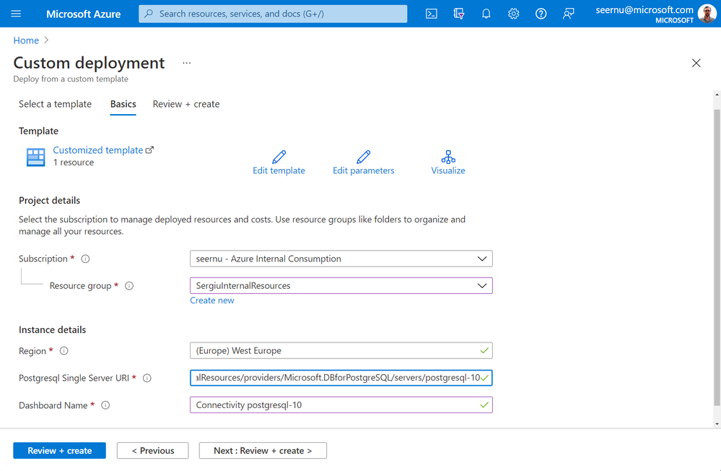
Task: Click the scrollbar down arrow
Action: (x=717, y=423)
